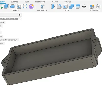Toggle the activate-component radio button
The height and width of the screenshot is (102, 102).
click(19, 19)
